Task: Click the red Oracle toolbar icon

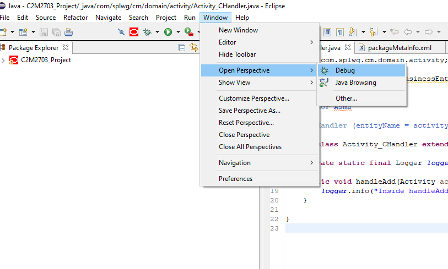Action: [x=134, y=32]
